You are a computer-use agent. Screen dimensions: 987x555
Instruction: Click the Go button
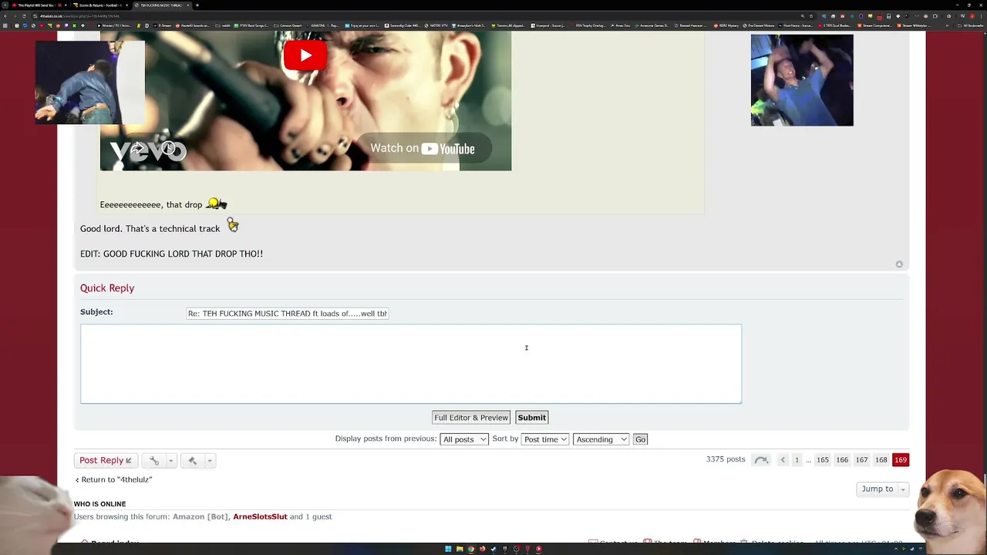(x=640, y=439)
